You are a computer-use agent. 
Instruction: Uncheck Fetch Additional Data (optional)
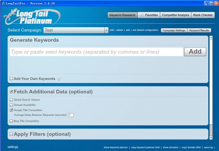pos(11,91)
